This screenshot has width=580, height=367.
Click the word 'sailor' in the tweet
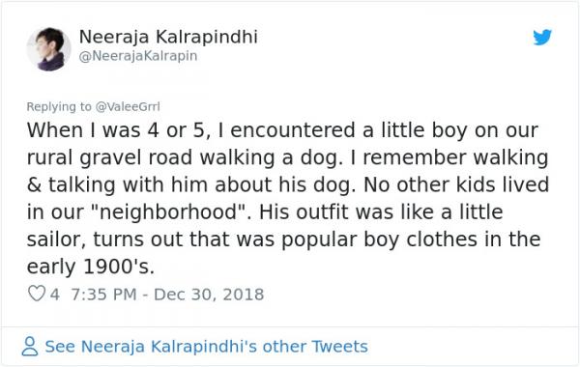(x=56, y=240)
